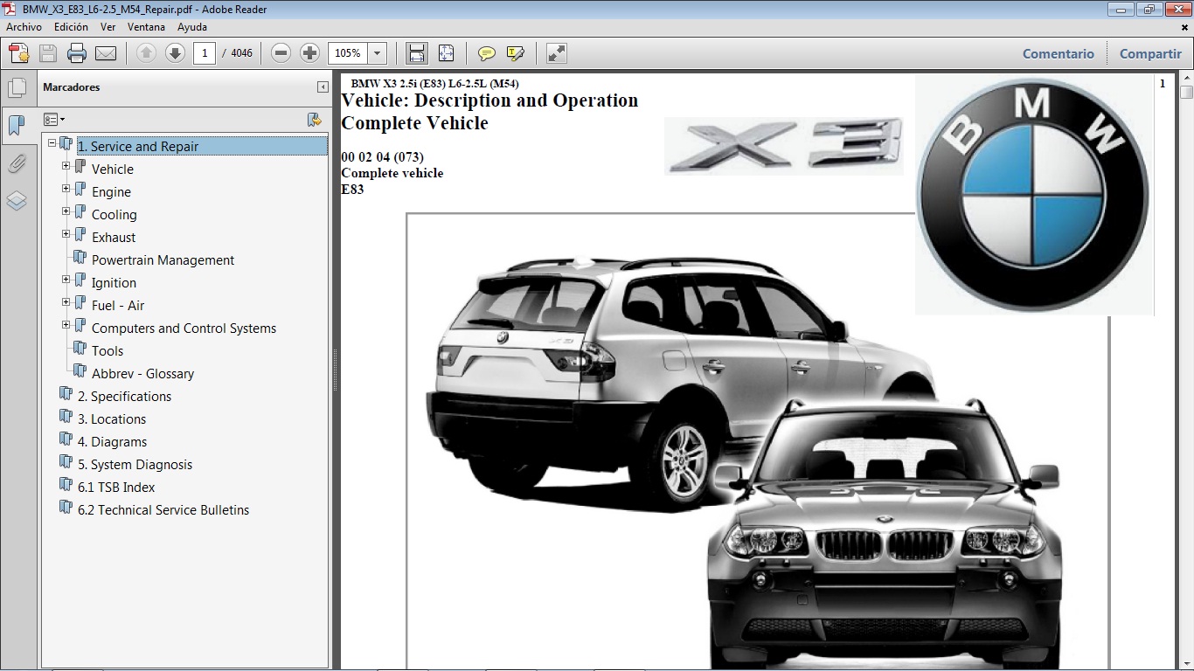The width and height of the screenshot is (1194, 671).
Task: Click the Comentario button
Action: tap(1058, 53)
